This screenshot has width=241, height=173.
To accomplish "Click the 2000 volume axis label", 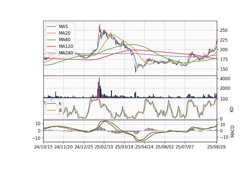I will point(225,88).
